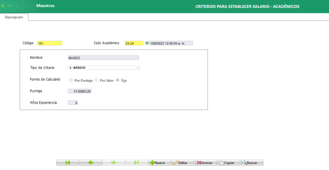The height and width of the screenshot is (170, 329).
Task: Click the Tipo de Criterio label
Action: 42,68
